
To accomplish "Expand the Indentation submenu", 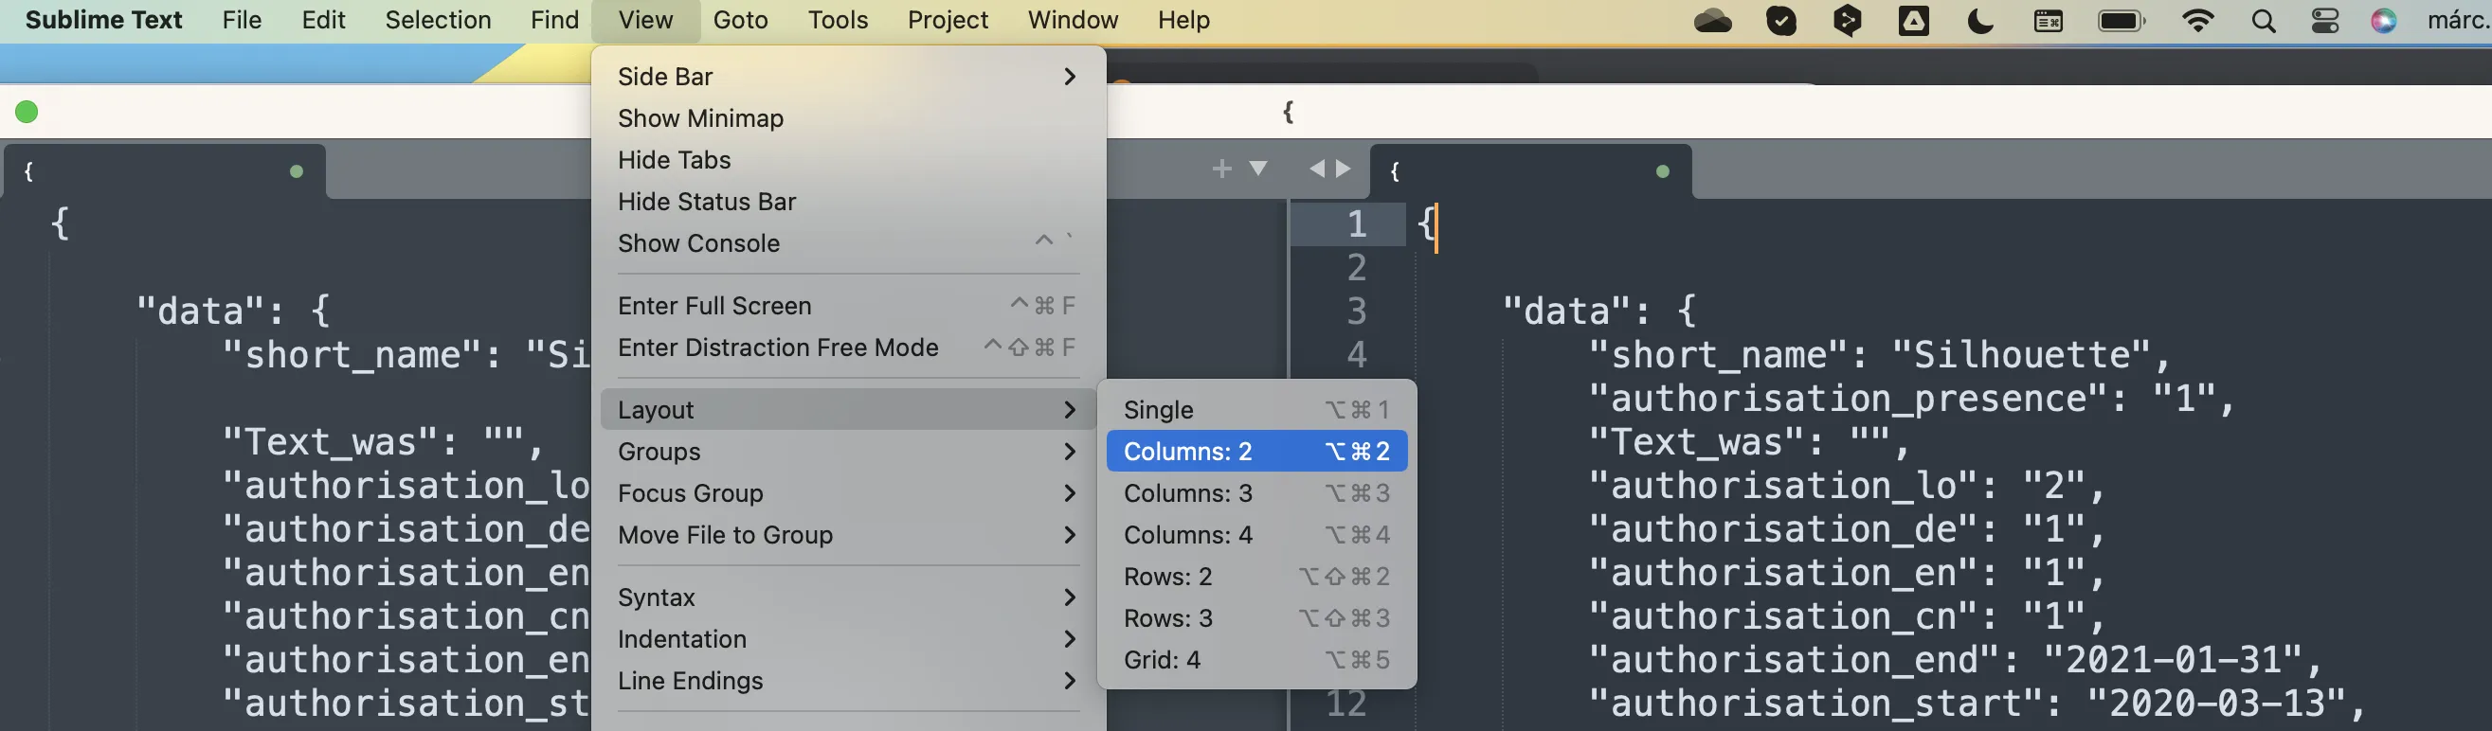I will pyautogui.click(x=847, y=639).
